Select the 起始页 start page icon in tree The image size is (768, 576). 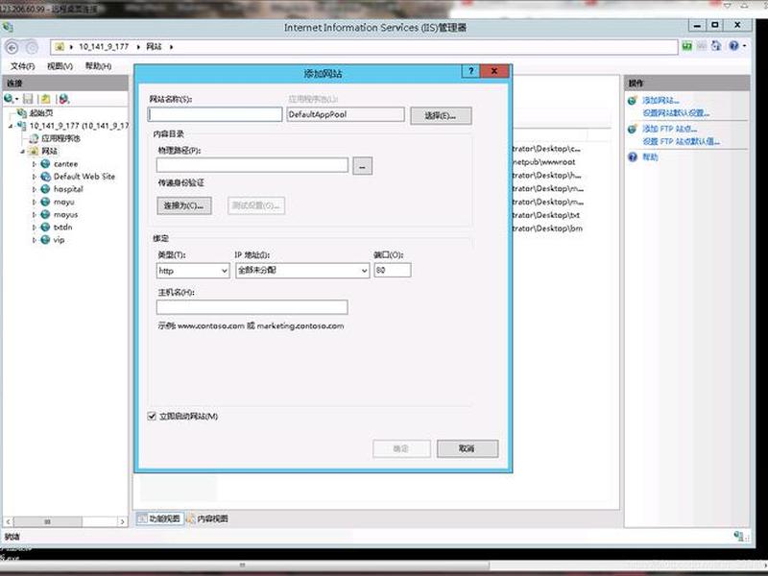point(21,113)
